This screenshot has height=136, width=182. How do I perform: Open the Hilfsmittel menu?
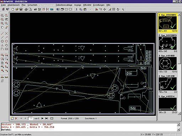[87, 5]
